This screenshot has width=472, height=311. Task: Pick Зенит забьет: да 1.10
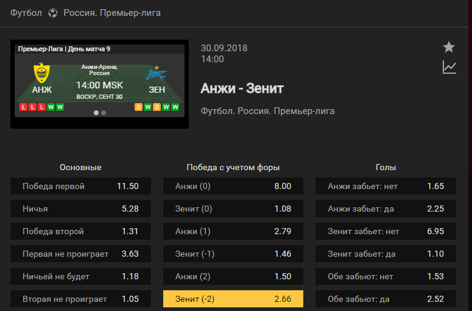(x=386, y=254)
